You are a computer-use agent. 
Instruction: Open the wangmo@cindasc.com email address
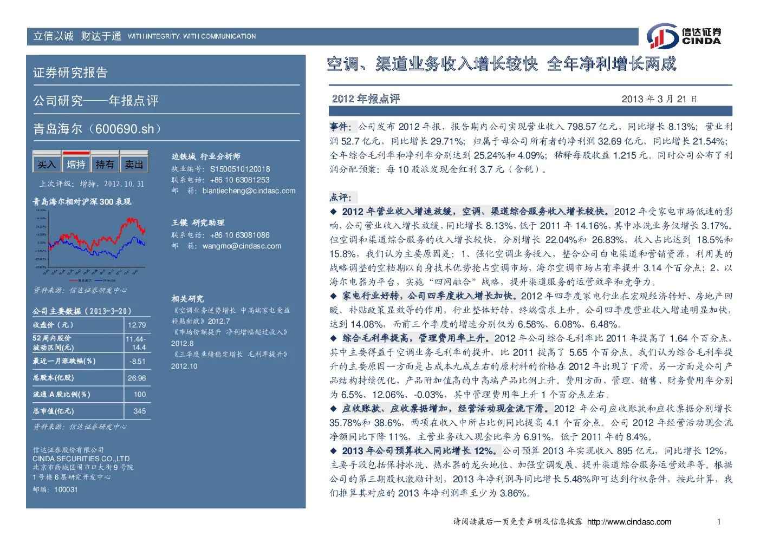click(242, 246)
